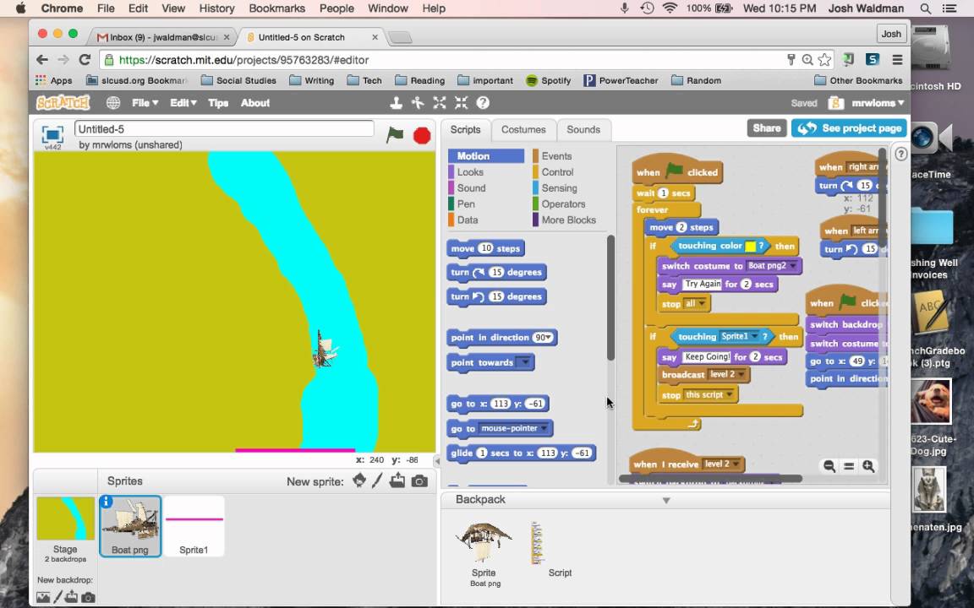The width and height of the screenshot is (974, 608).
Task: Switch the stage to full-screen mode
Action: point(52,134)
